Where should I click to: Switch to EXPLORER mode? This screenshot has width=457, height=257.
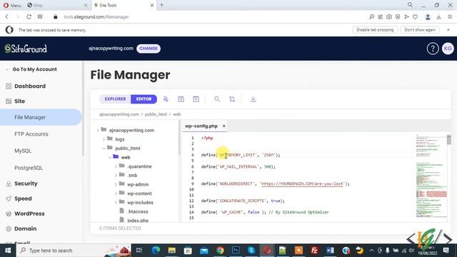point(115,99)
